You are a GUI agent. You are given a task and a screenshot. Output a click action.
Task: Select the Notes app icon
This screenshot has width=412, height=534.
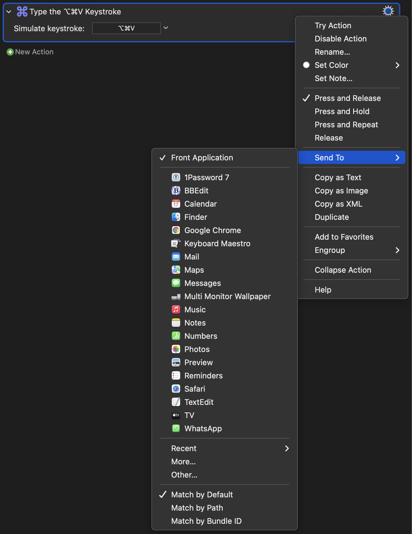click(x=176, y=323)
